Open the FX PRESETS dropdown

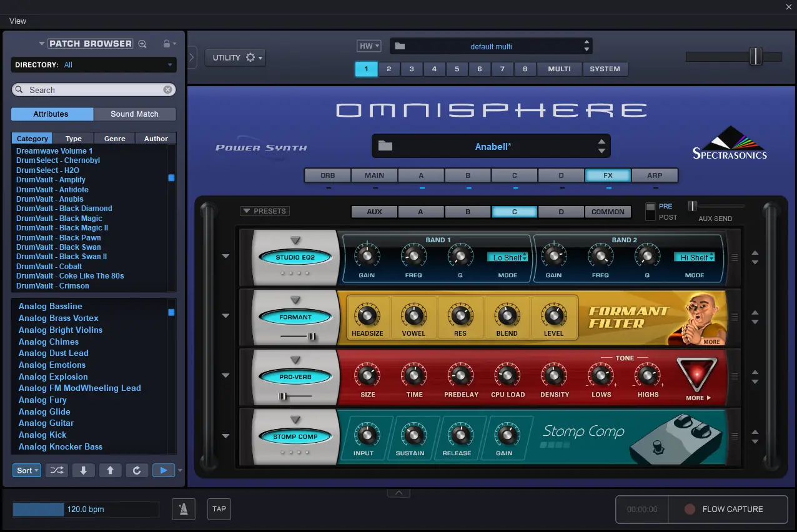(x=265, y=211)
